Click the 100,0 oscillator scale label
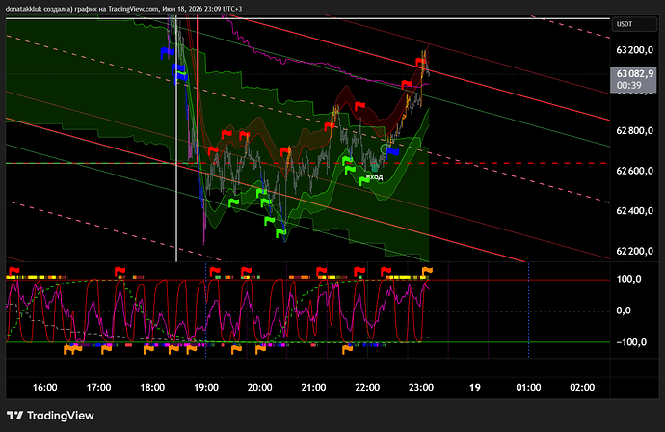The height and width of the screenshot is (432, 665). point(628,279)
